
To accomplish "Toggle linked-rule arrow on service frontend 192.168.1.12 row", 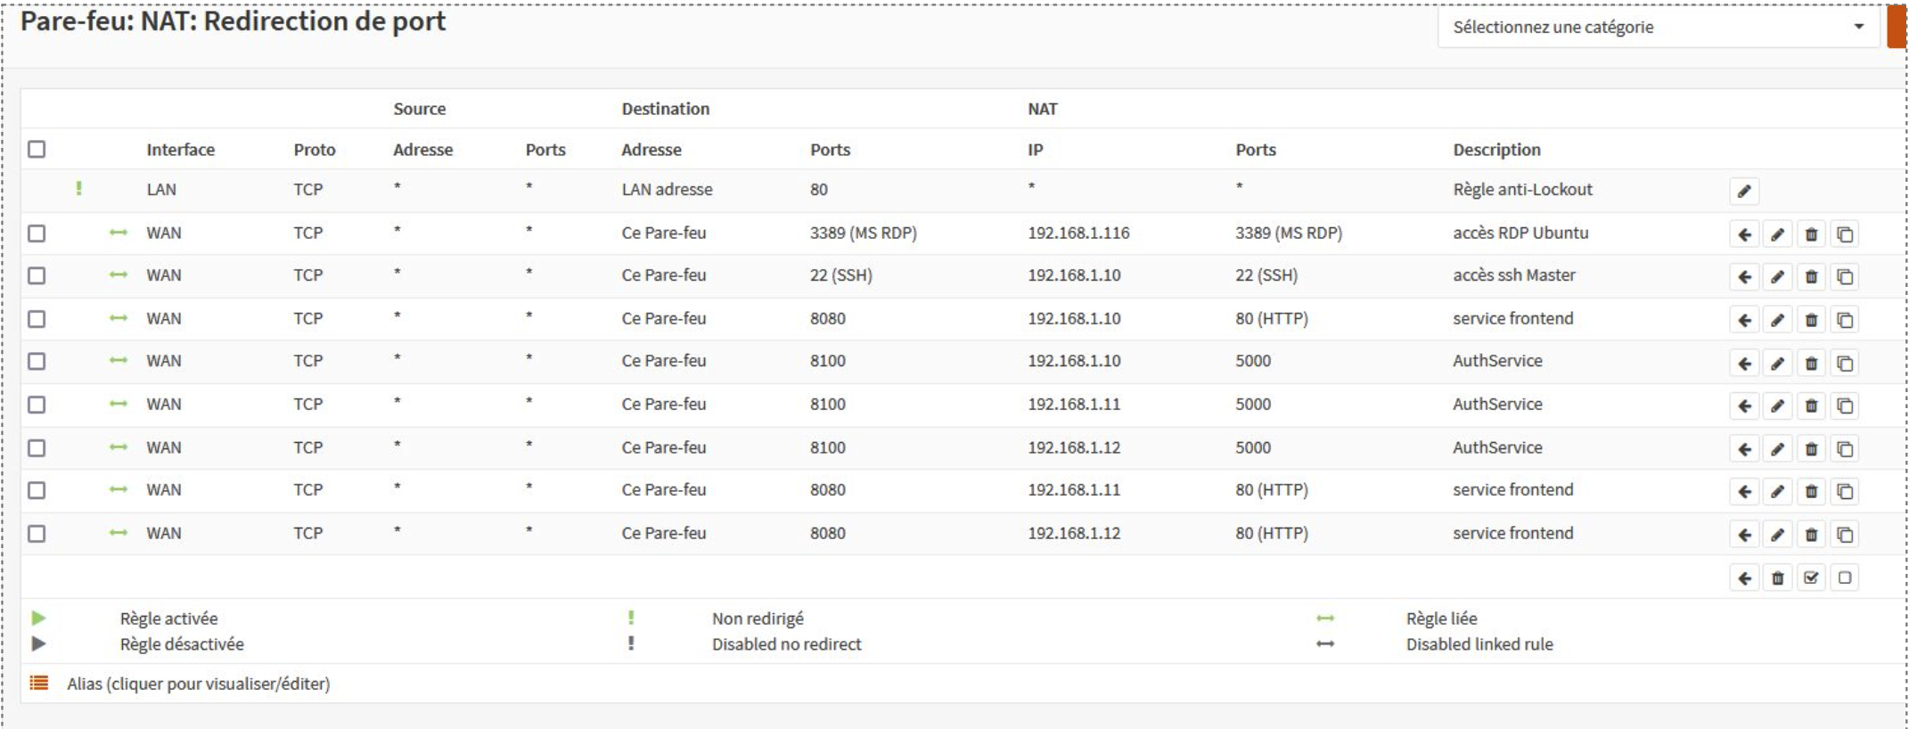I will pyautogui.click(x=119, y=533).
